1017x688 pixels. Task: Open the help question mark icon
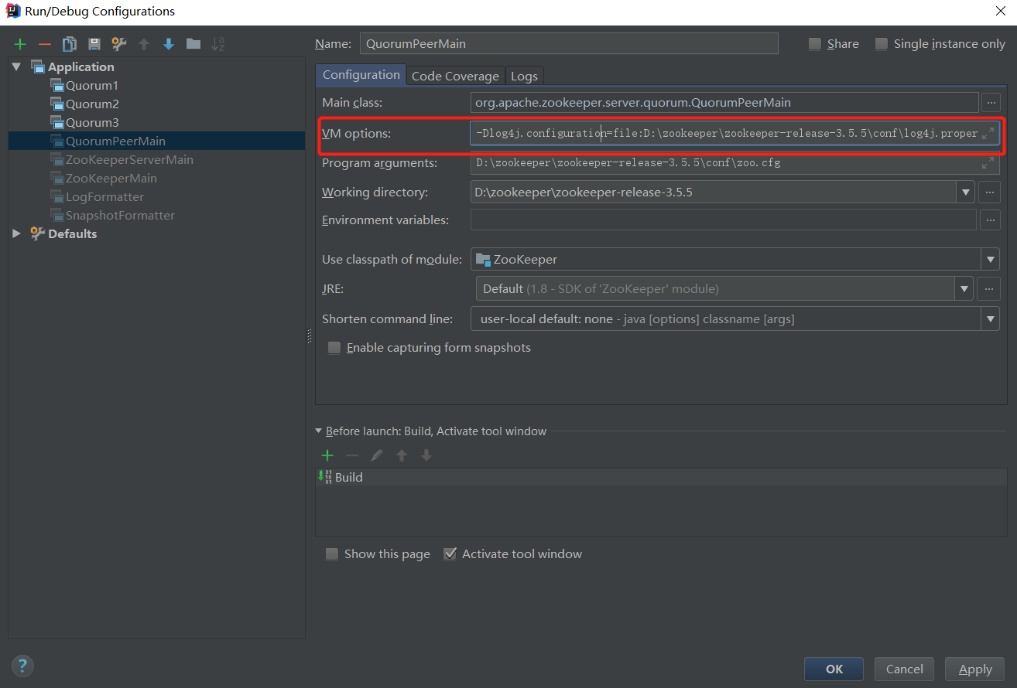[x=22, y=666]
